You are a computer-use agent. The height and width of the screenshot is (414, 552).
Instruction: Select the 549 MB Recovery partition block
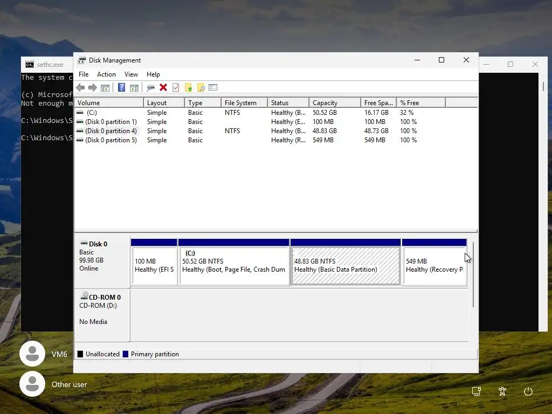434,262
